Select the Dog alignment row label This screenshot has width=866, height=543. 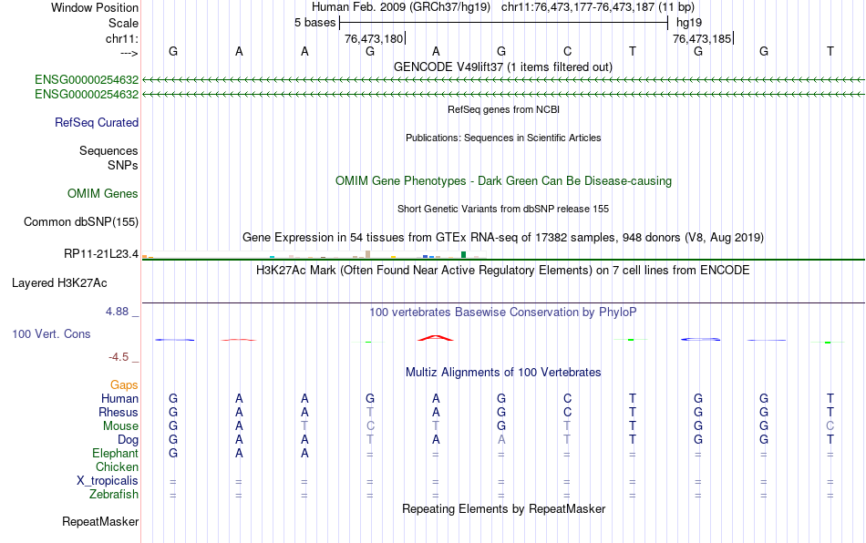tap(128, 440)
